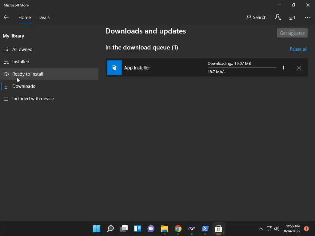Click the App Installer tile icon
This screenshot has width=315, height=236.
114,68
